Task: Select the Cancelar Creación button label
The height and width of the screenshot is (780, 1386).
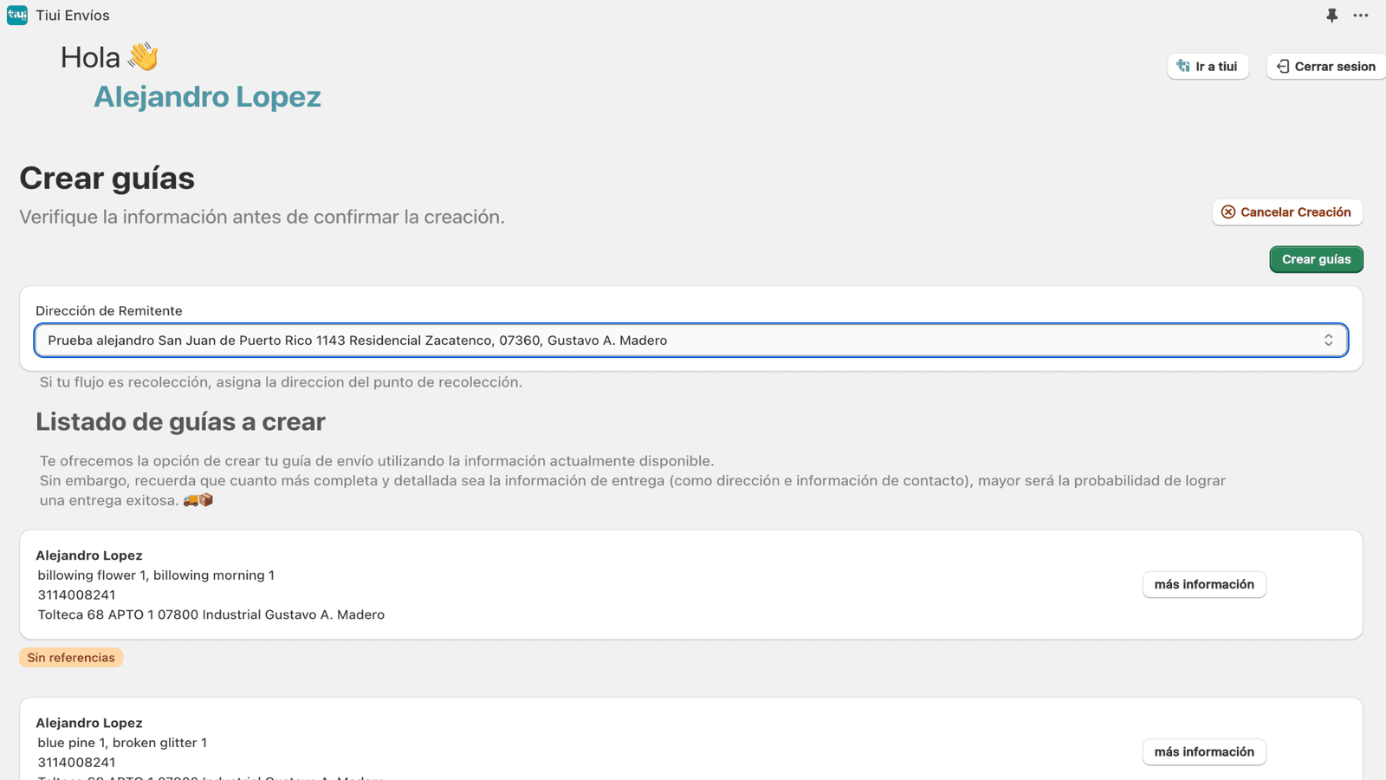Action: pyautogui.click(x=1295, y=212)
